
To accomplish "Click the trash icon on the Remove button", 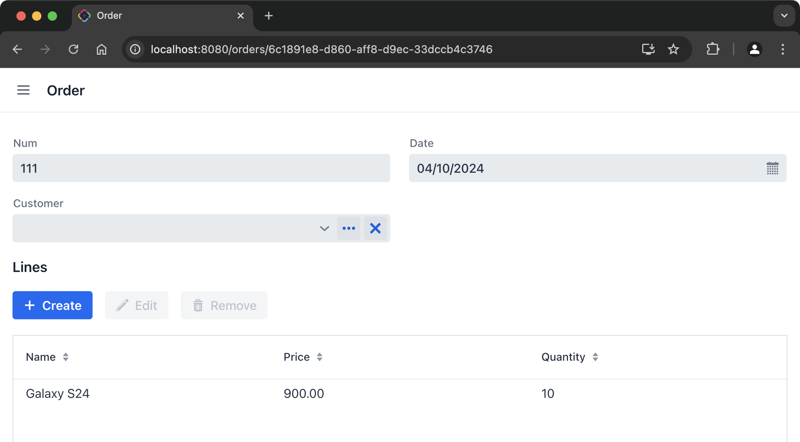I will tap(198, 305).
